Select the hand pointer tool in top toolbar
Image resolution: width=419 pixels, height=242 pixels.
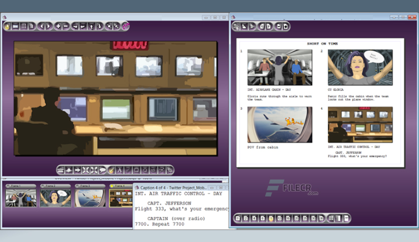tap(7, 26)
